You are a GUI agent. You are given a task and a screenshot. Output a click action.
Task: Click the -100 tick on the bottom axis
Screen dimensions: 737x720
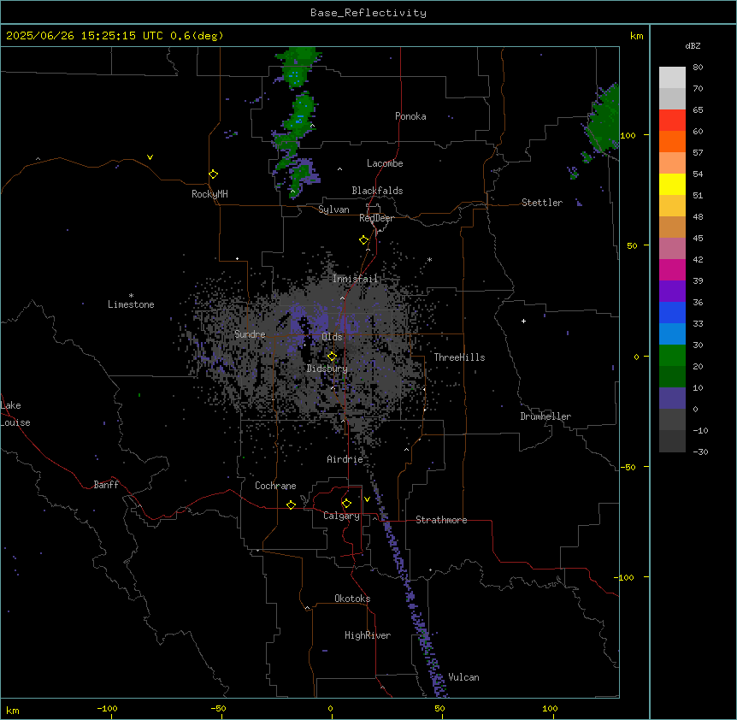[x=107, y=708]
